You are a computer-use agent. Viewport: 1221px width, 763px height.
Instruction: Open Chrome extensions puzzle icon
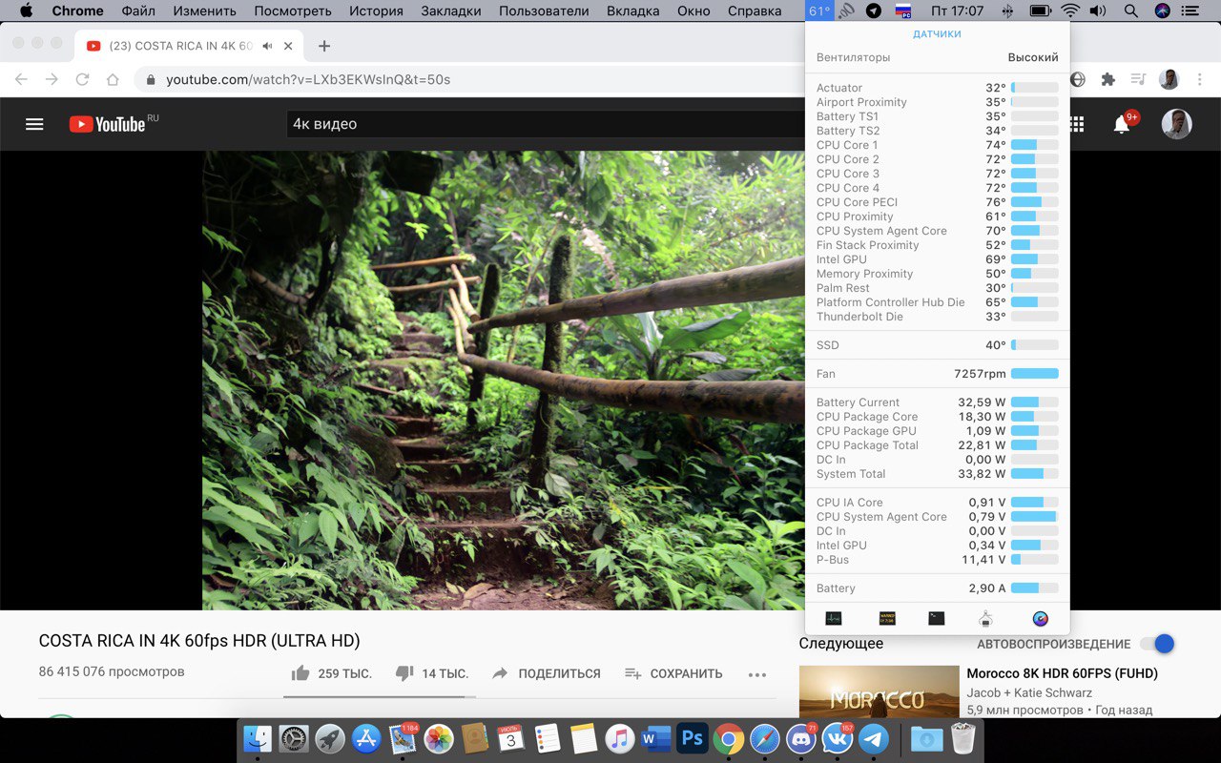1107,79
